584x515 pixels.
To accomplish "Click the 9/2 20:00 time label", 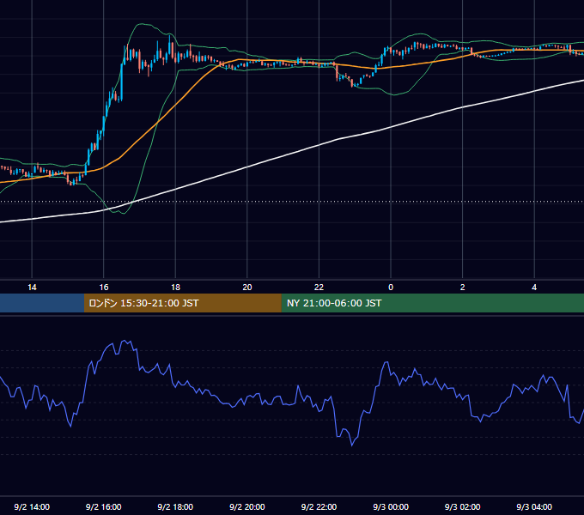I will click(247, 506).
